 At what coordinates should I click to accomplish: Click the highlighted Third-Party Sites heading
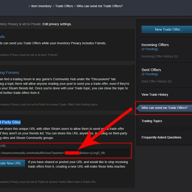[10, 122]
